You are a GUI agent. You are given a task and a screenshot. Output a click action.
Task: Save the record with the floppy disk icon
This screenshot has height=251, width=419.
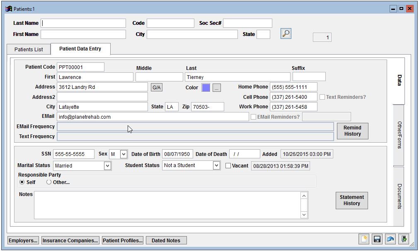coord(377,239)
